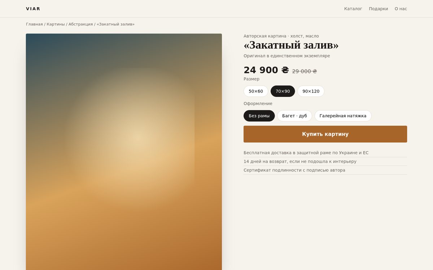This screenshot has width=433, height=270.
Task: Select the 50×60 size option
Action: coord(256,91)
